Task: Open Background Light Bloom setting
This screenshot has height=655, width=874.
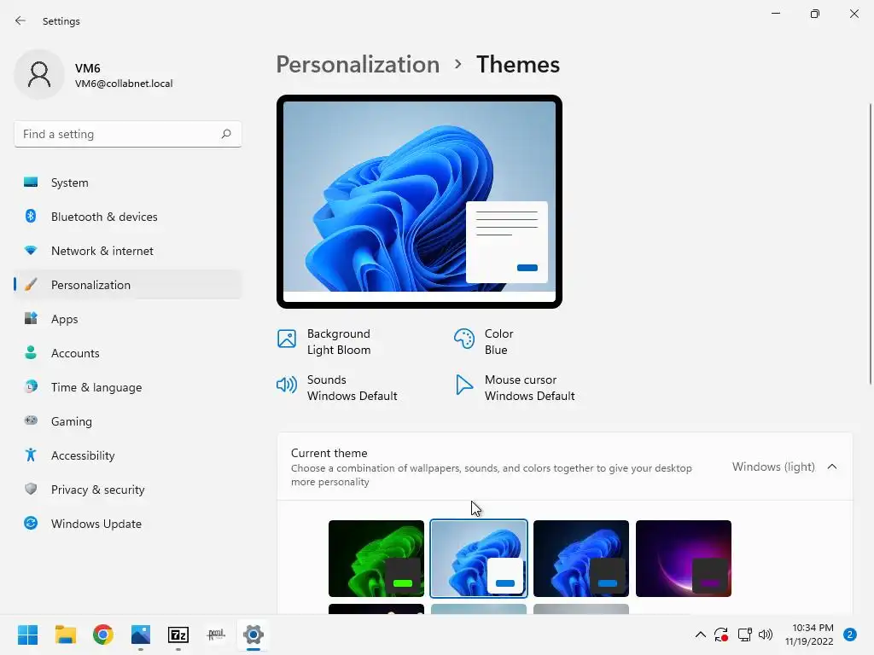Action: tap(325, 341)
